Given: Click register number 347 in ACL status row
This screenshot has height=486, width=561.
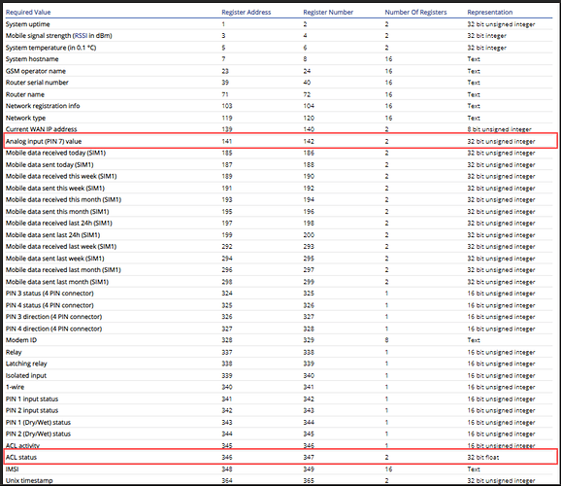Looking at the screenshot, I should pos(309,458).
